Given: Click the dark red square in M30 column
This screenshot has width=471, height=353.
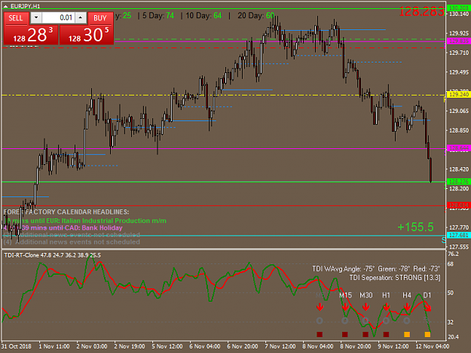Looking at the screenshot, I should coord(365,334).
